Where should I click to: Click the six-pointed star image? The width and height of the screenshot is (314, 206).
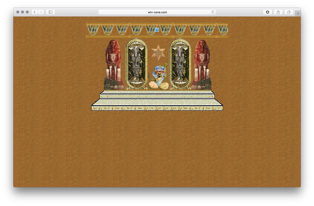(x=158, y=53)
